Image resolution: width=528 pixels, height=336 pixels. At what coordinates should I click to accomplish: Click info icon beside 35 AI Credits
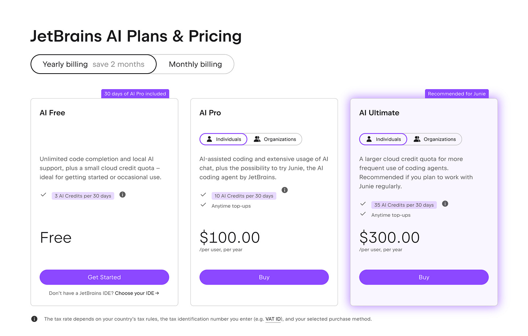point(445,204)
